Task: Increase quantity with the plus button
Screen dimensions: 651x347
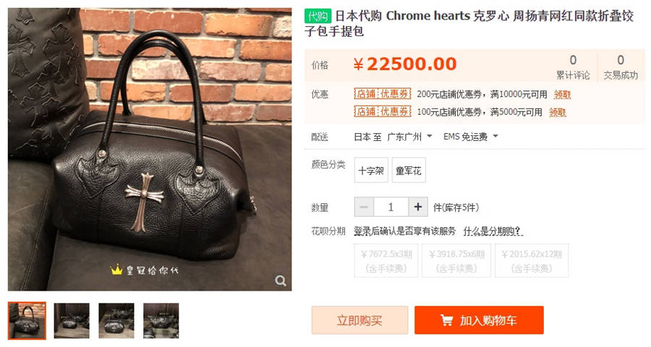Action: [x=418, y=207]
